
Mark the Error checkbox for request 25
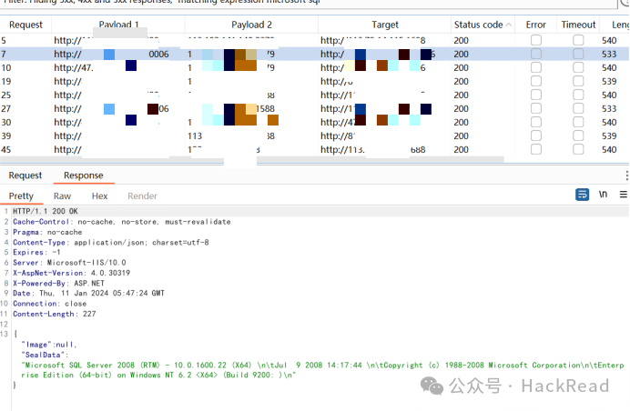536,95
